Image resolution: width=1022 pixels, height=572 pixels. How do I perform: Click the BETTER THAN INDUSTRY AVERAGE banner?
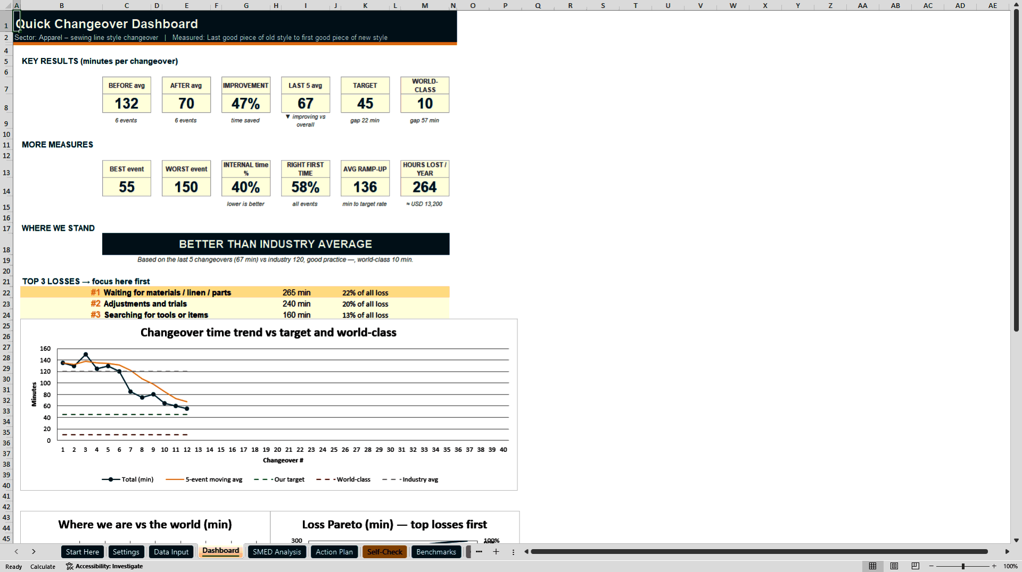click(276, 244)
